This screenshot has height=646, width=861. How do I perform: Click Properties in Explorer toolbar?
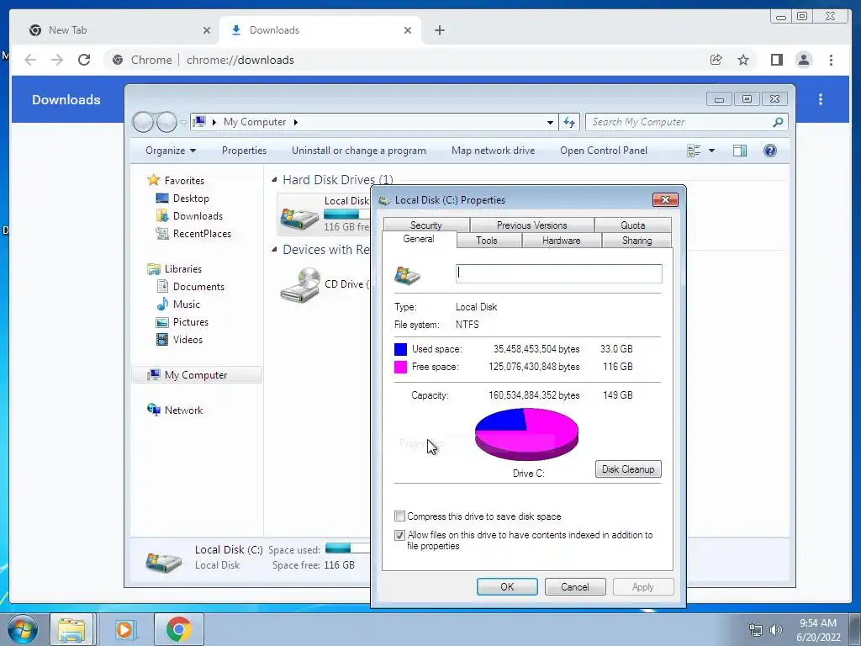pyautogui.click(x=244, y=151)
